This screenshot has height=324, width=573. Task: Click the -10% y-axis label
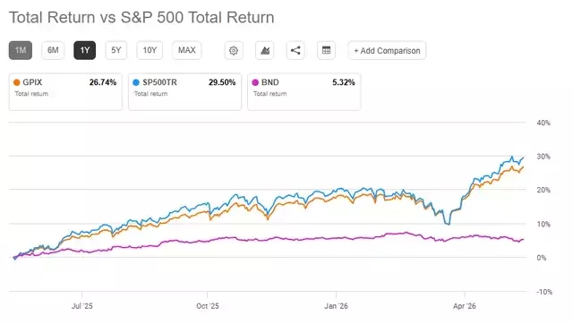pos(544,292)
